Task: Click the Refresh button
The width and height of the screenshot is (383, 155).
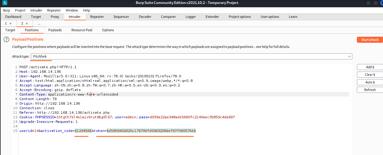Action: 370,90
